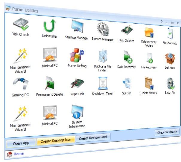Image resolution: width=181 pixels, height=162 pixels.
Task: Select the Gaming PC controller icon
Action: [21, 84]
